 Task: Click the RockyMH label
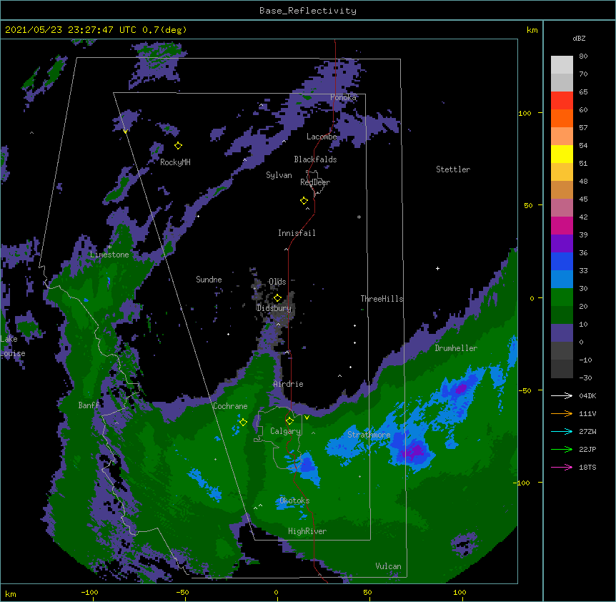click(x=175, y=162)
